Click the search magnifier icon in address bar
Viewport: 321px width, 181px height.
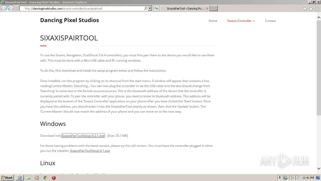pyautogui.click(x=146, y=9)
